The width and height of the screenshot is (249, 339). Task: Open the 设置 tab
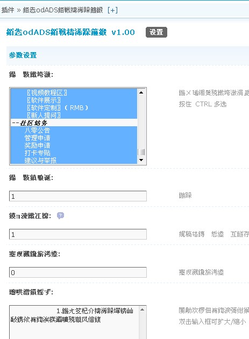click(x=156, y=32)
